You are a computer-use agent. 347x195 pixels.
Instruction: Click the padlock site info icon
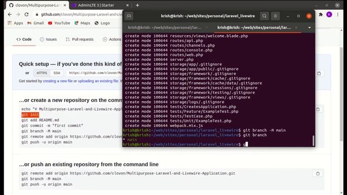pyautogui.click(x=37, y=15)
